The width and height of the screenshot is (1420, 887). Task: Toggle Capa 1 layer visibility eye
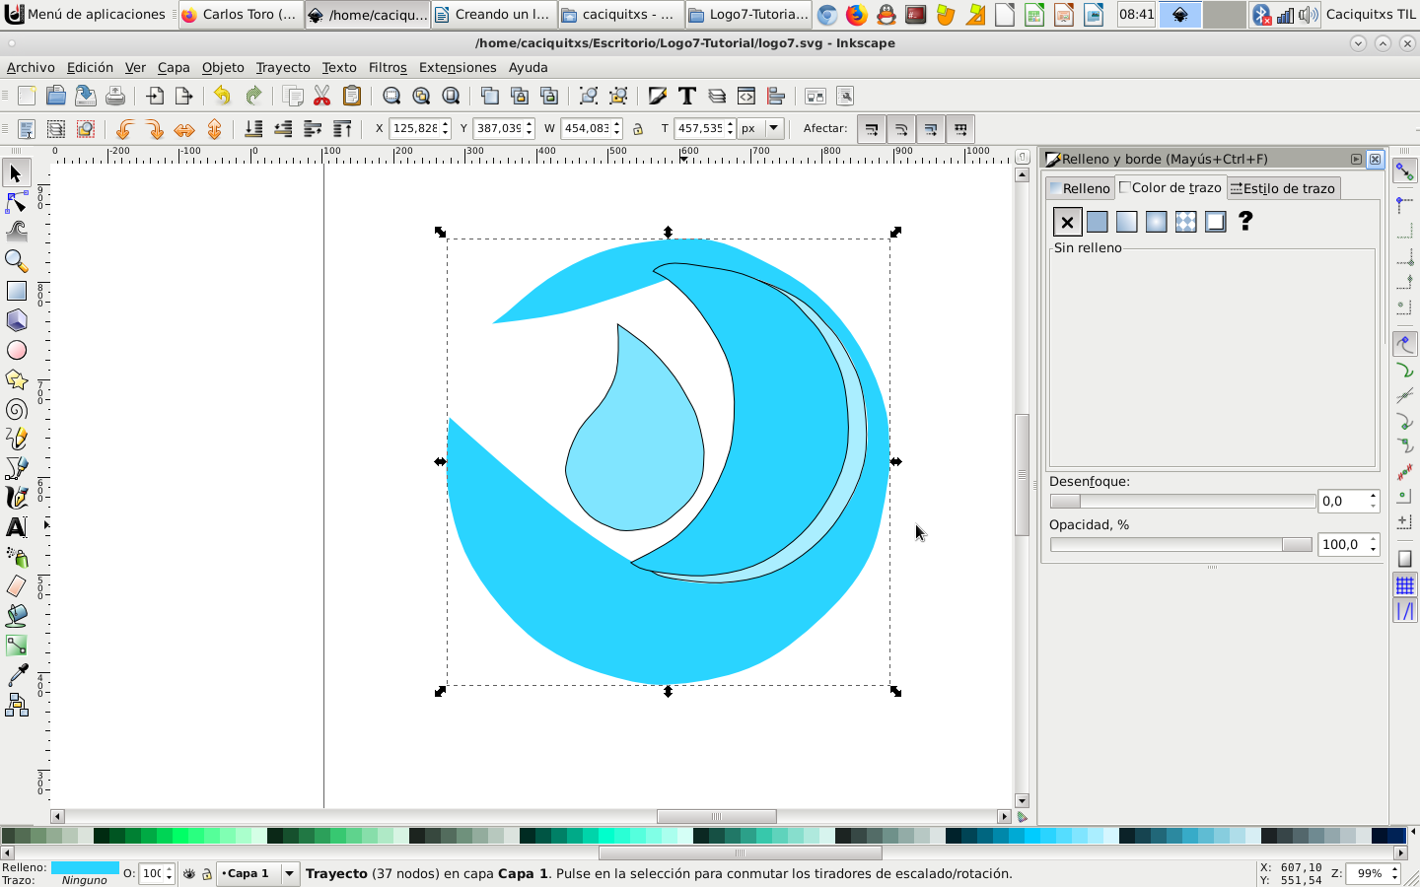pyautogui.click(x=189, y=873)
